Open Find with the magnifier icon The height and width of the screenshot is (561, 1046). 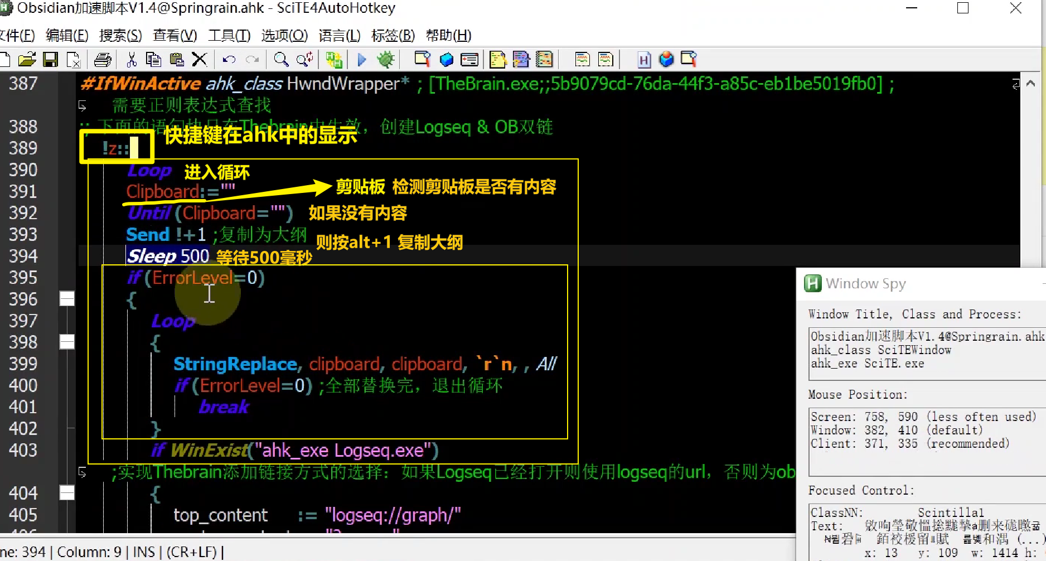pos(281,59)
